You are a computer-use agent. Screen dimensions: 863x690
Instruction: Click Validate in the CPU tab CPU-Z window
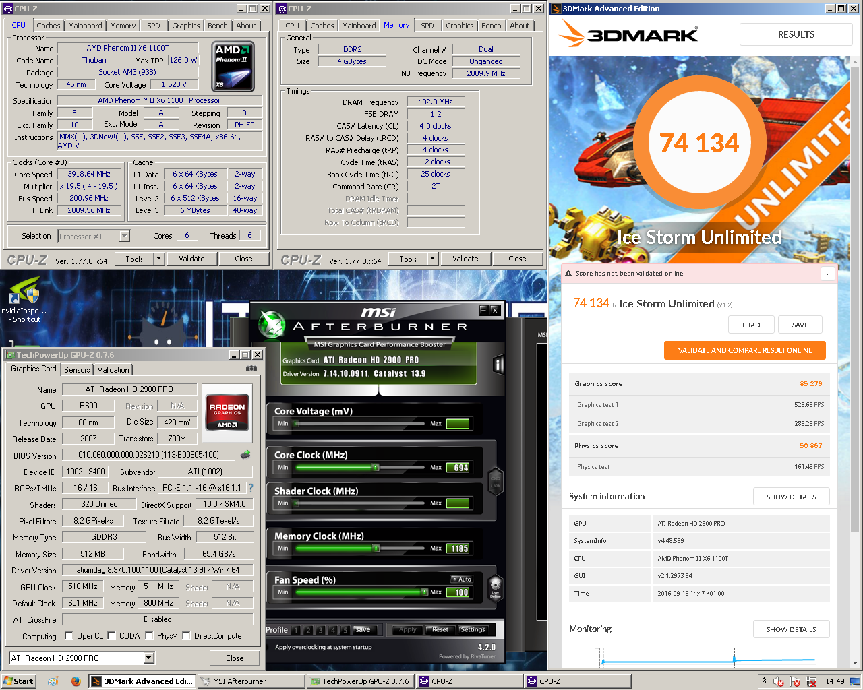tap(191, 259)
